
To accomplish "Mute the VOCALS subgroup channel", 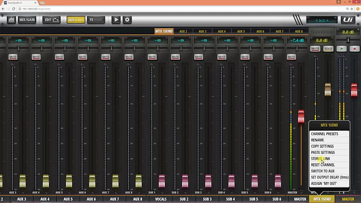I will pyautogui.click(x=152, y=57).
